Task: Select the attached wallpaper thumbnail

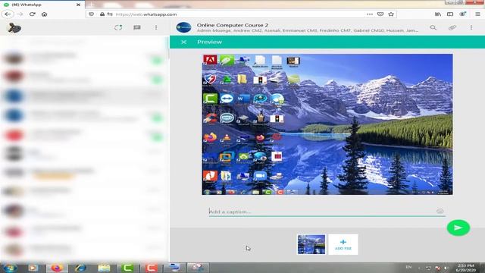Action: (x=311, y=244)
